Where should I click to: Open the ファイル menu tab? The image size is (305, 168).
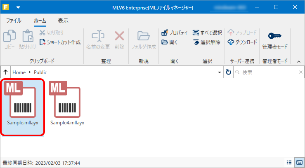[14, 21]
